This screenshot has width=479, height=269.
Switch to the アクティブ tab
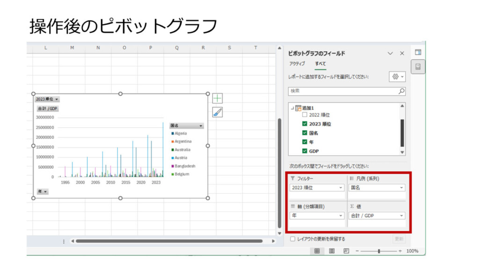[297, 64]
